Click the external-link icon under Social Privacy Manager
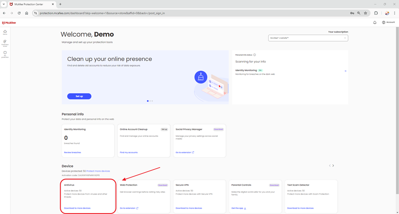Screen dimensions: 399x214 [x=193, y=152]
